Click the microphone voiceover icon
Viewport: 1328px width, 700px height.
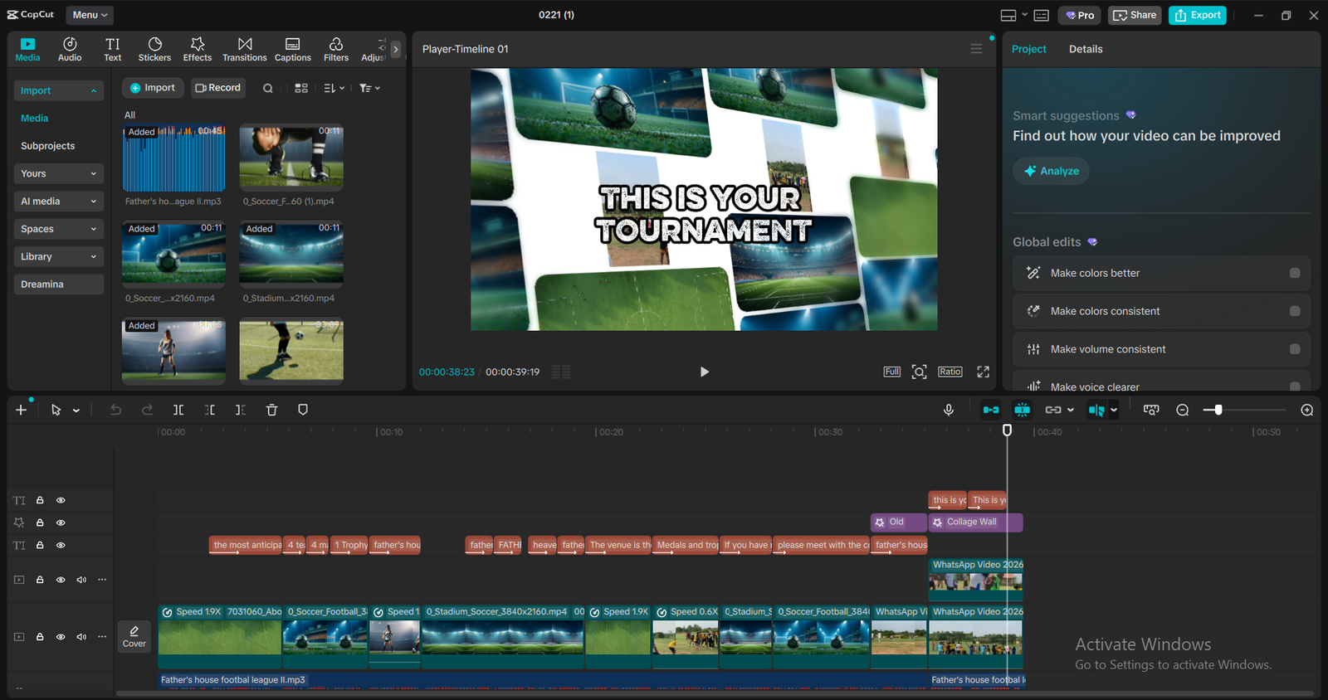pos(949,410)
